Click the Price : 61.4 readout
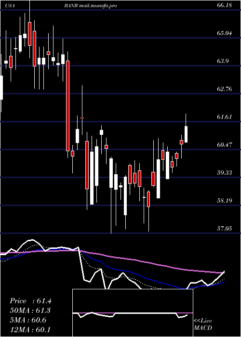Viewport: 241px width, 337px height. click(x=30, y=301)
